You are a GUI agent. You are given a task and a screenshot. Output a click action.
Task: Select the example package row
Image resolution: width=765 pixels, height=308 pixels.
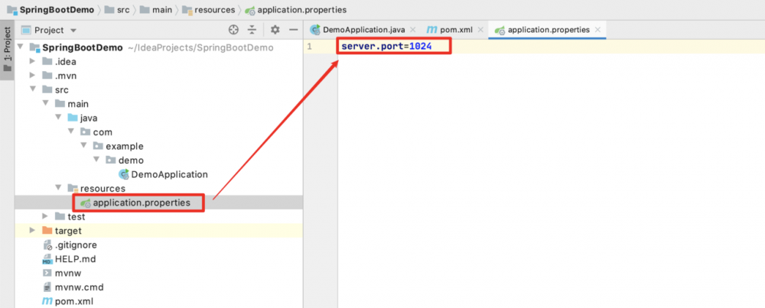(x=159, y=146)
